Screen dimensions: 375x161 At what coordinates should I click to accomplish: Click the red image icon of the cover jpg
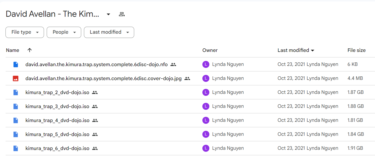[16, 78]
